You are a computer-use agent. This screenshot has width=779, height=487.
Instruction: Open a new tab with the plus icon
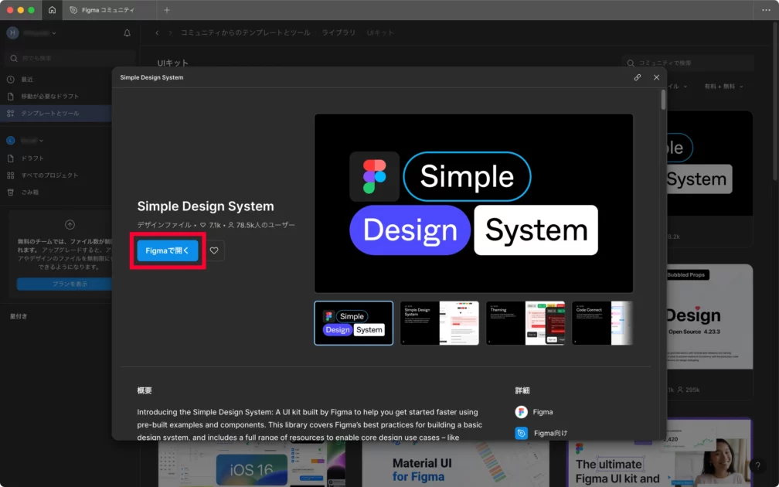pyautogui.click(x=167, y=10)
